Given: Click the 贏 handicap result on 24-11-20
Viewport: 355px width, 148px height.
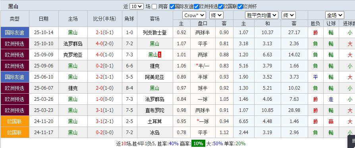Looking at the screenshot, I should click(331, 121).
